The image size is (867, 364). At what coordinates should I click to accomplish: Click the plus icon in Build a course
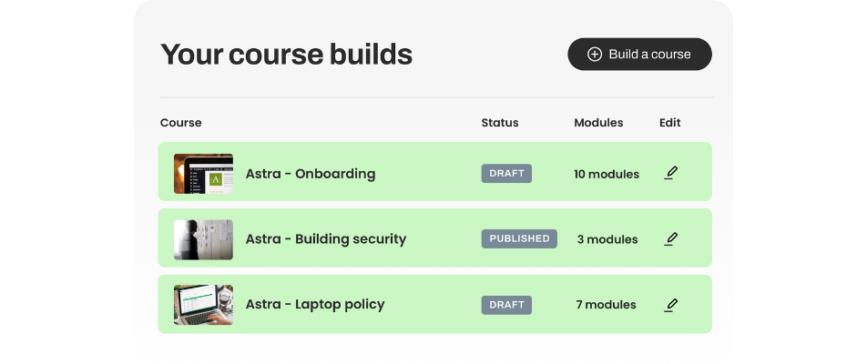pyautogui.click(x=595, y=54)
